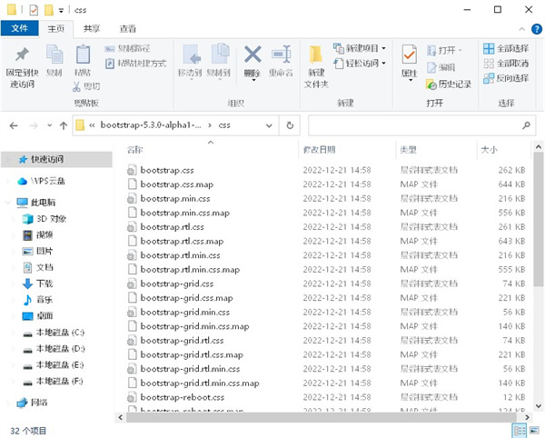Expand the 此电脑 tree node

point(9,202)
